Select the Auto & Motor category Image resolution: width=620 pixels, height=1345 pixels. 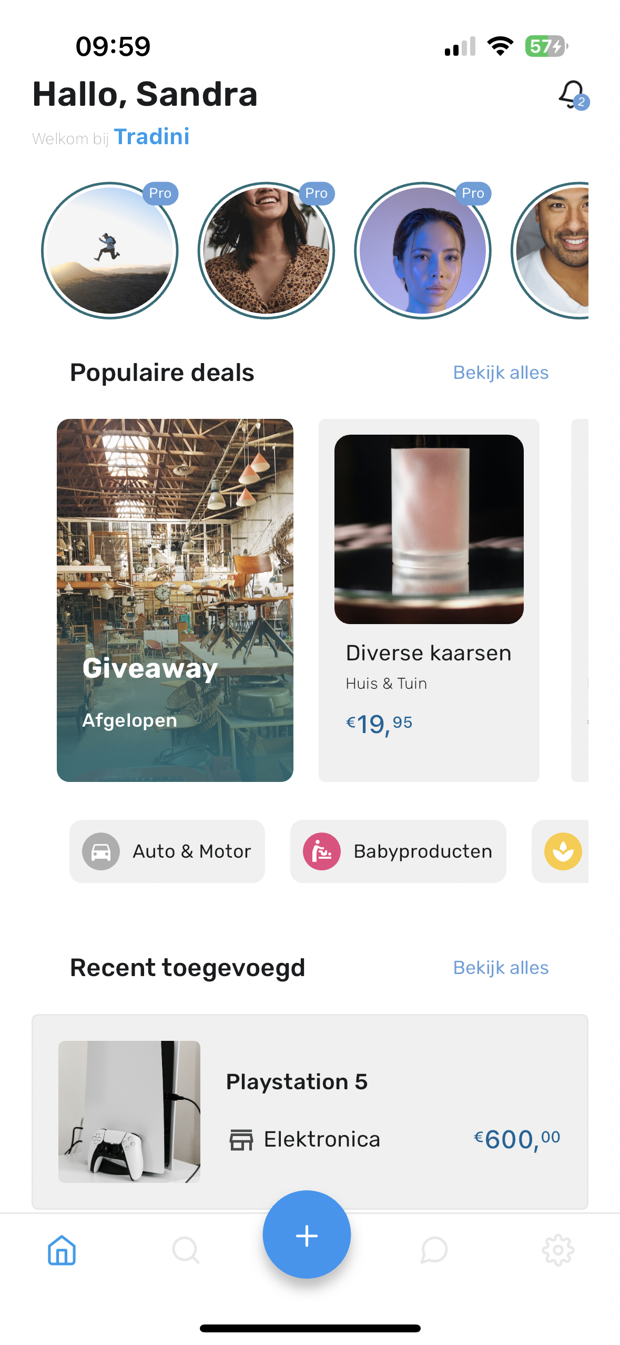click(x=167, y=851)
